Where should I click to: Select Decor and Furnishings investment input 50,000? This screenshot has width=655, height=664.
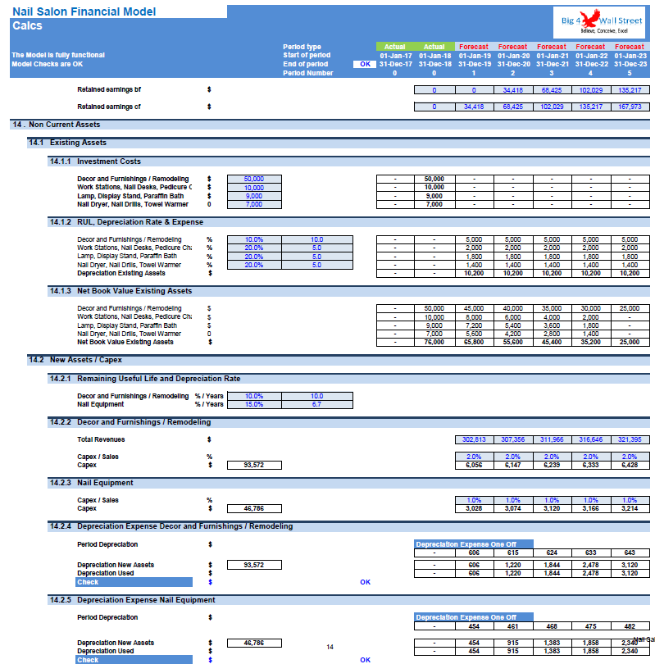tap(254, 180)
